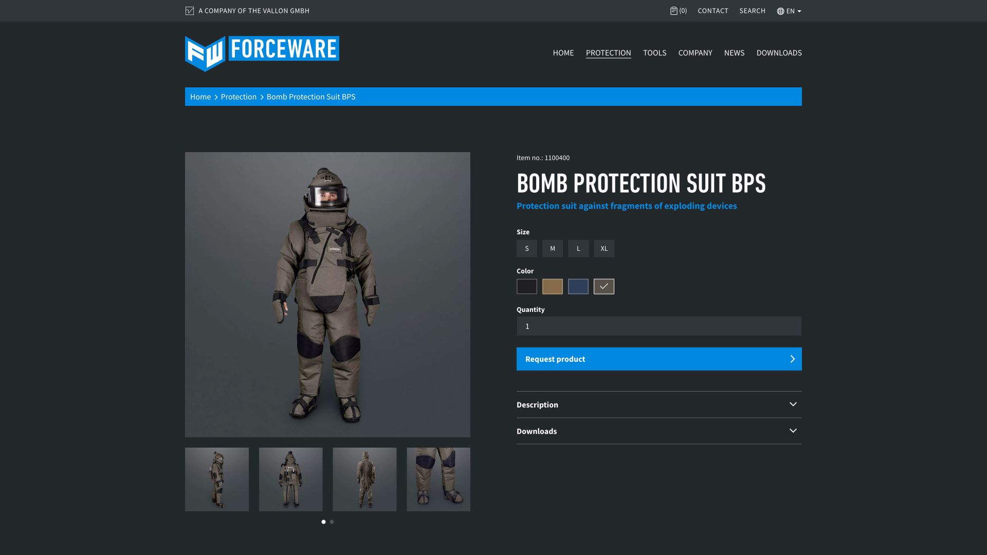Click breadcrumb chevron after Home
The height and width of the screenshot is (555, 987).
(216, 97)
